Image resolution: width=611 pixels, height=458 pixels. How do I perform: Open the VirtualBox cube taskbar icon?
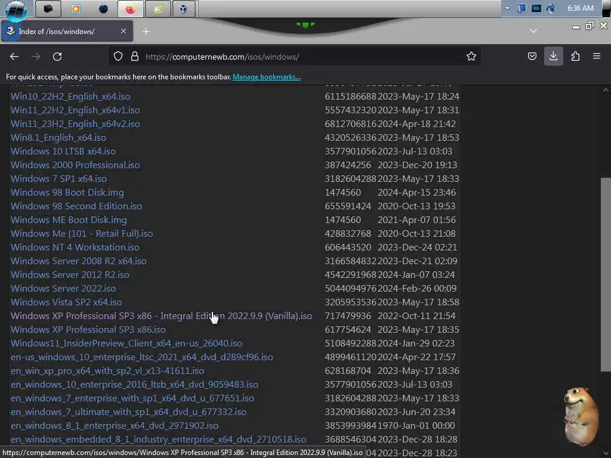click(x=183, y=8)
